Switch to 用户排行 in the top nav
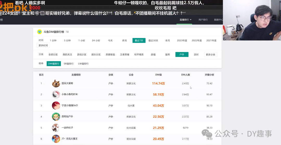 (x=203, y=20)
